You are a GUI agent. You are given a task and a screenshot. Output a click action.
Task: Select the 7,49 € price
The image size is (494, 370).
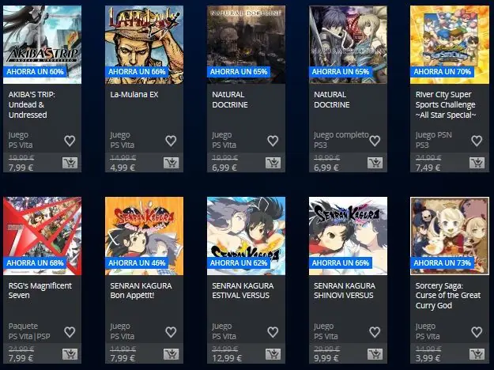click(428, 168)
